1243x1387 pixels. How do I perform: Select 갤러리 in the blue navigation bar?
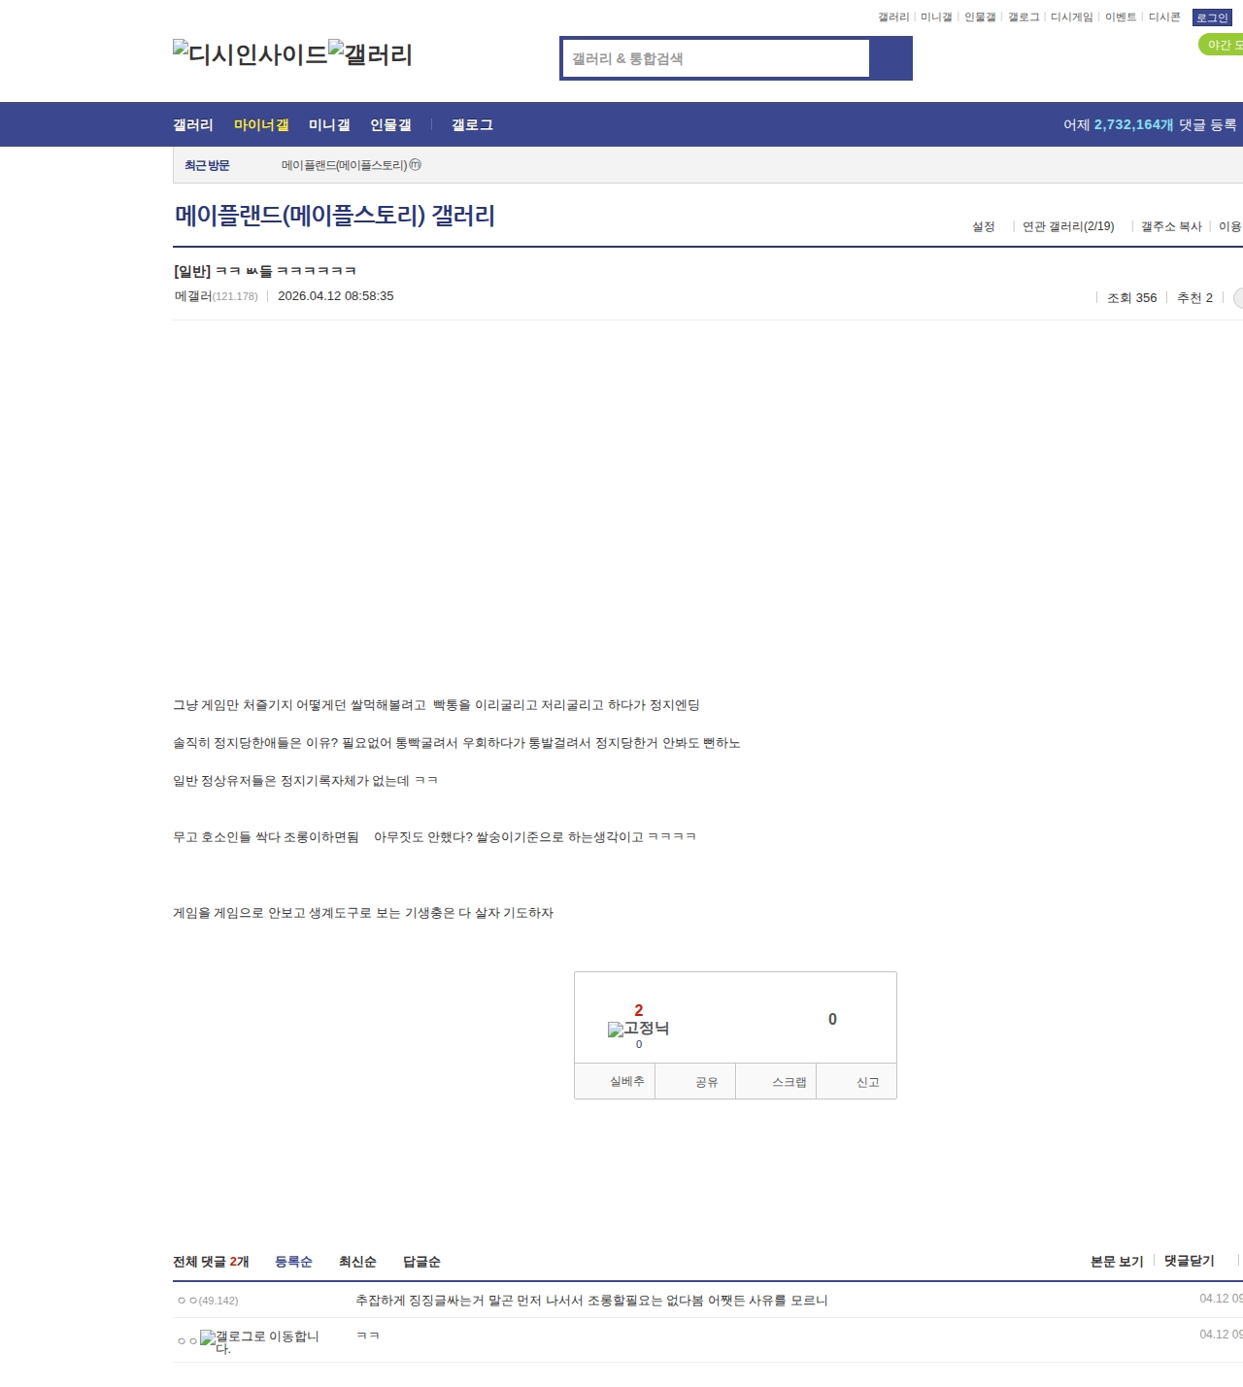193,124
